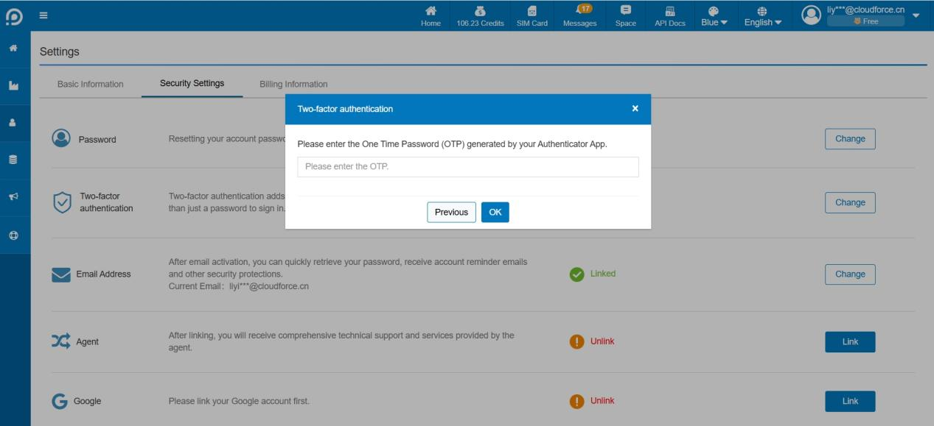934x426 pixels.
Task: Open the SIM Card icon
Action: [x=532, y=10]
